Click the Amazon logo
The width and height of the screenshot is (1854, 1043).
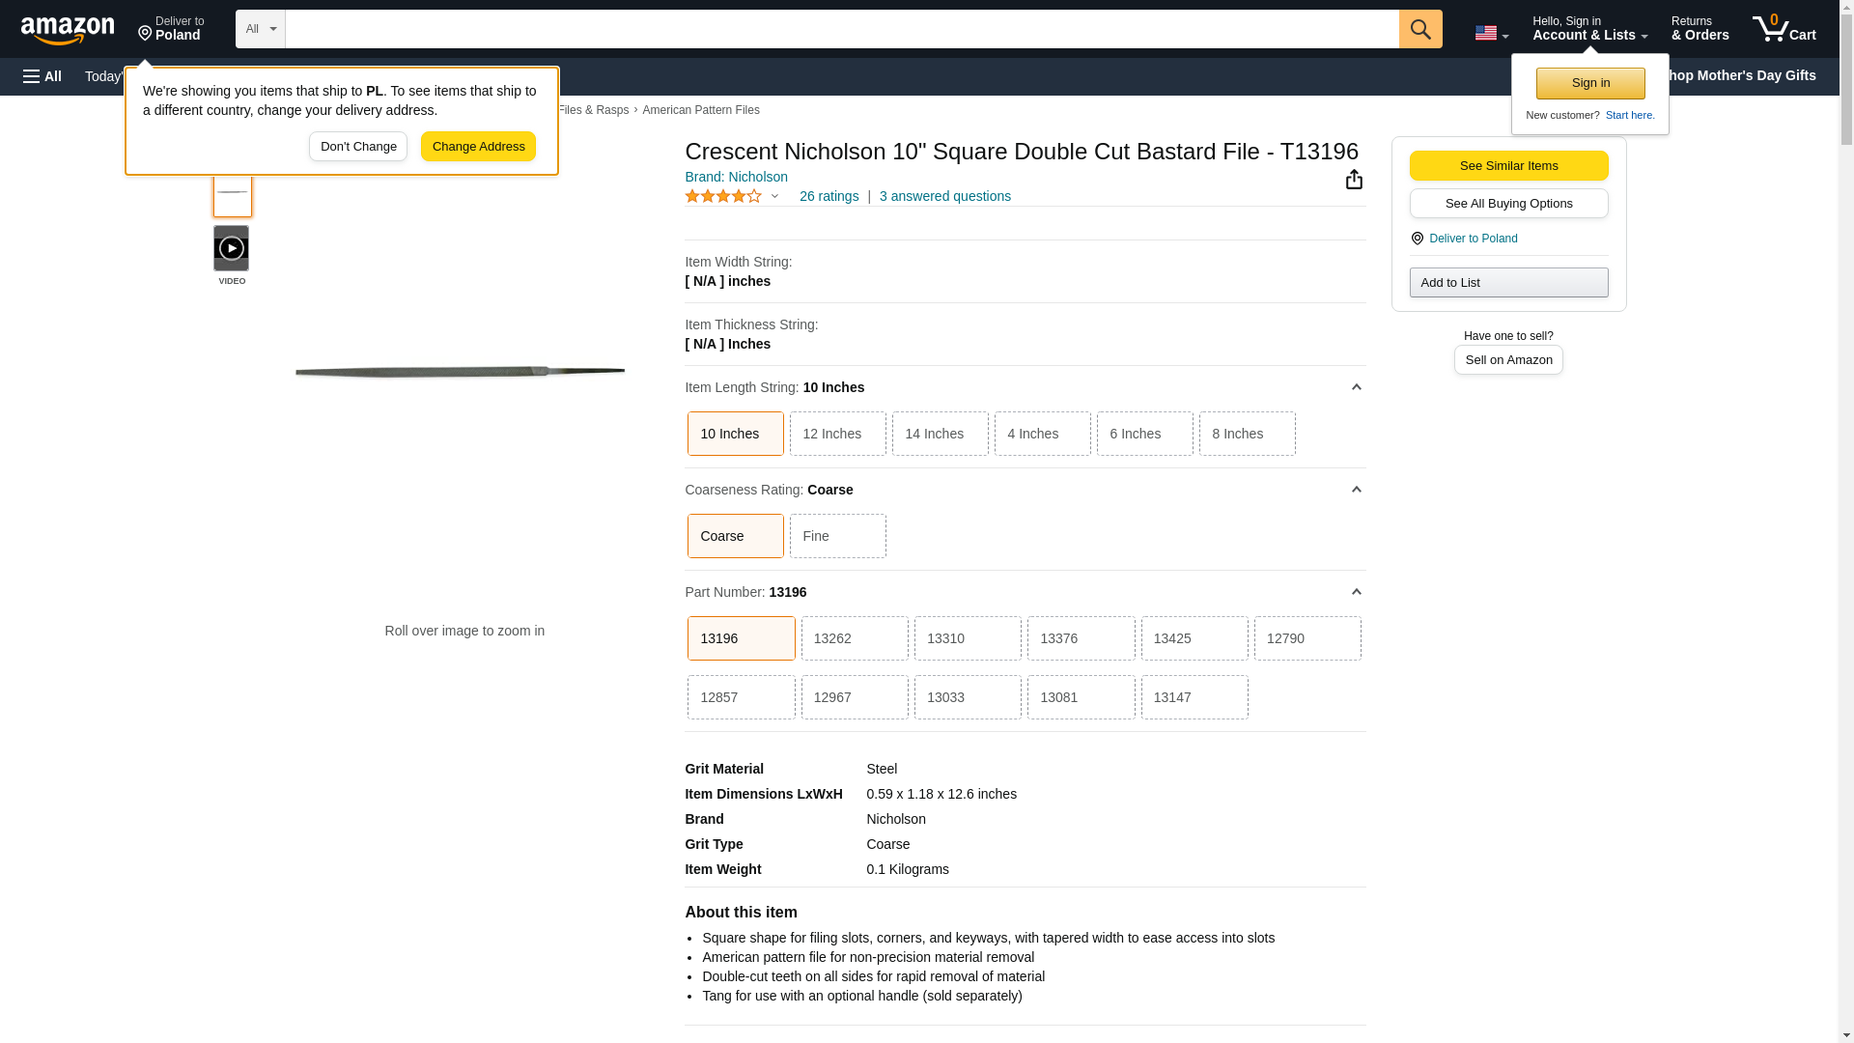point(68,30)
